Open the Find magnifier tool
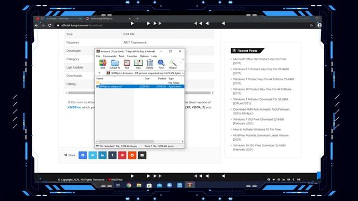 pyautogui.click(x=161, y=64)
